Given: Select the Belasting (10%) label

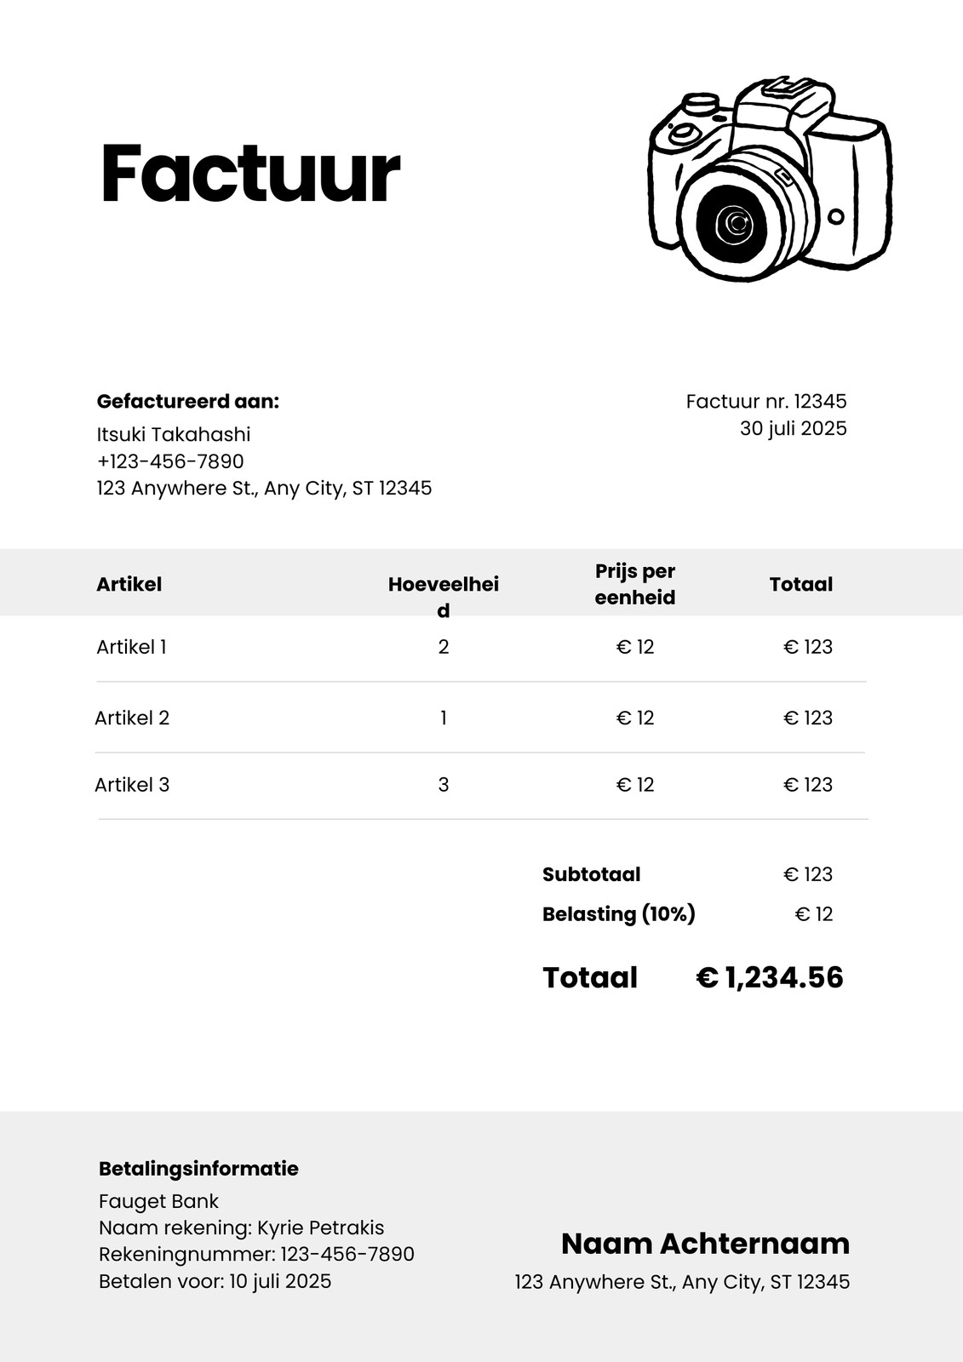Looking at the screenshot, I should pos(619,913).
